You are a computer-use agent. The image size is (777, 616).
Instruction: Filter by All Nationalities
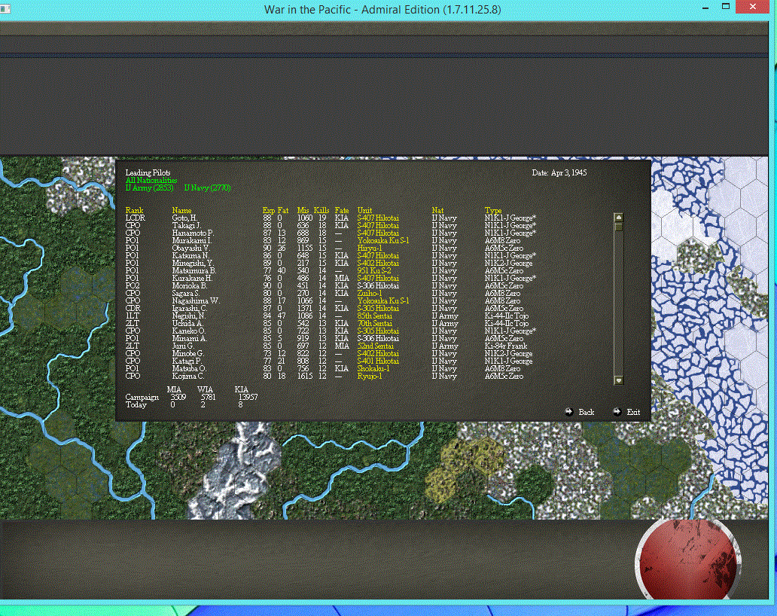[x=151, y=181]
